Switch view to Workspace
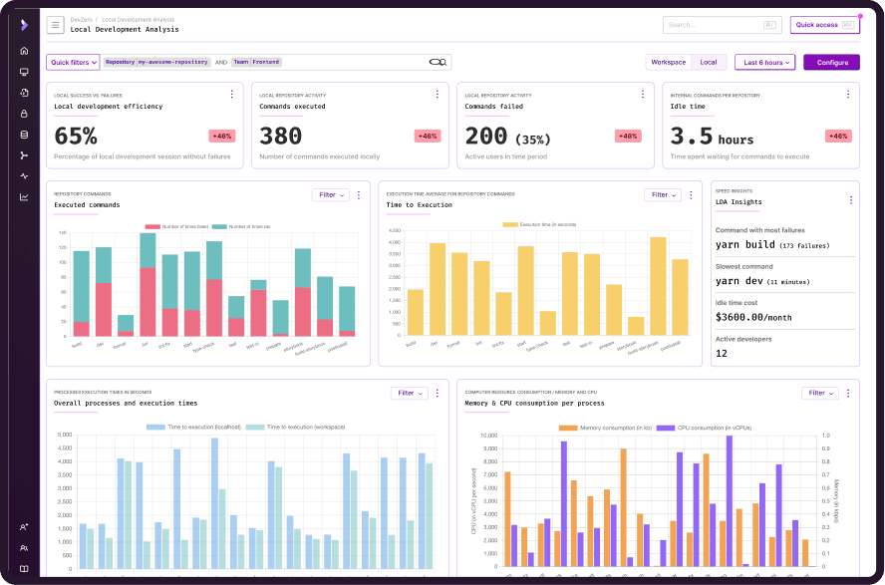The height and width of the screenshot is (585, 885). [x=669, y=62]
